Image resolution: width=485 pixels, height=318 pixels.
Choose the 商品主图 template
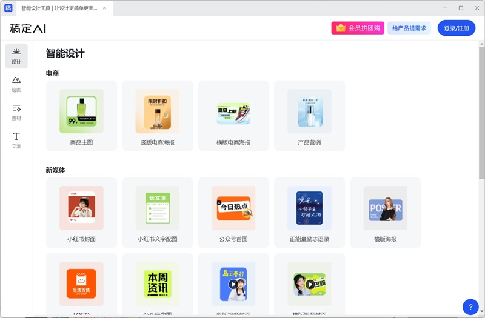(81, 116)
